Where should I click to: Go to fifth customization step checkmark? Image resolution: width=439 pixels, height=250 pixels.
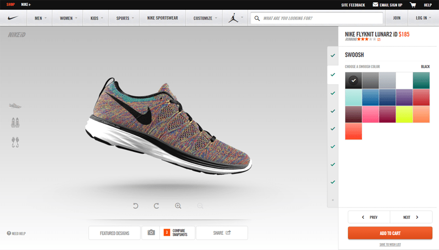[333, 128]
